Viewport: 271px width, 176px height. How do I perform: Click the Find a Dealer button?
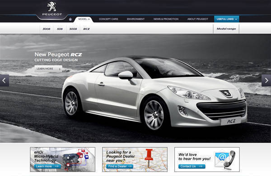click(120, 167)
